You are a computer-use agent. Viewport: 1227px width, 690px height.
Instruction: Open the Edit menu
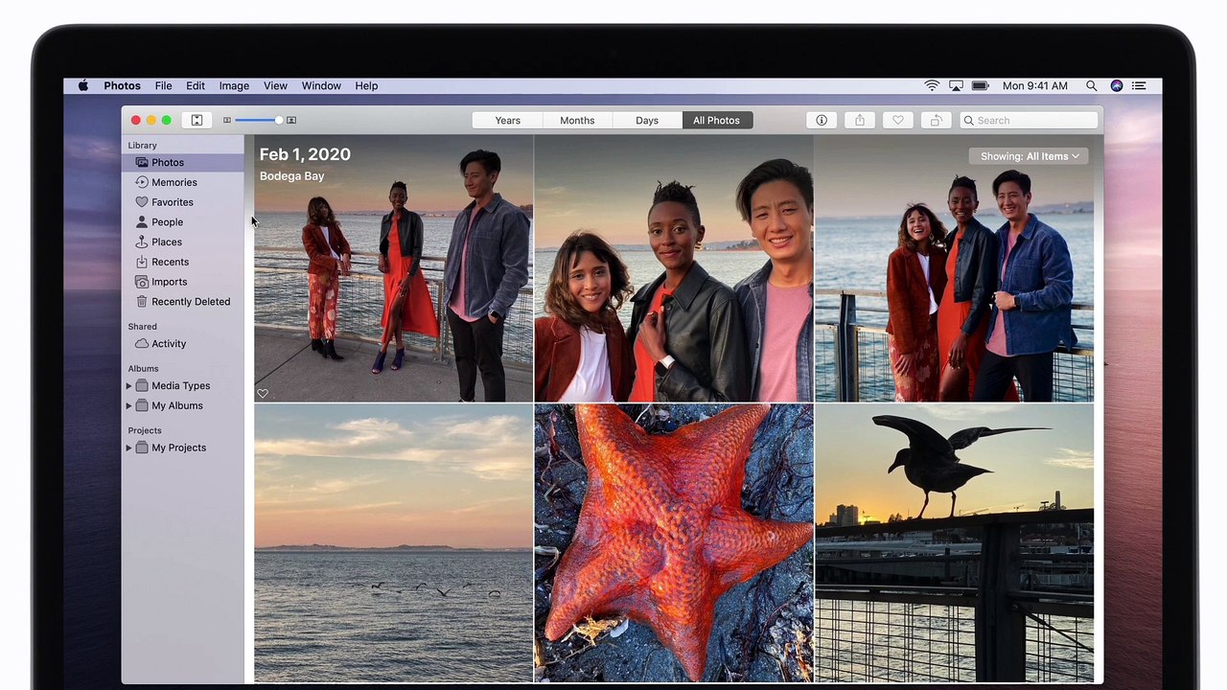coord(196,86)
